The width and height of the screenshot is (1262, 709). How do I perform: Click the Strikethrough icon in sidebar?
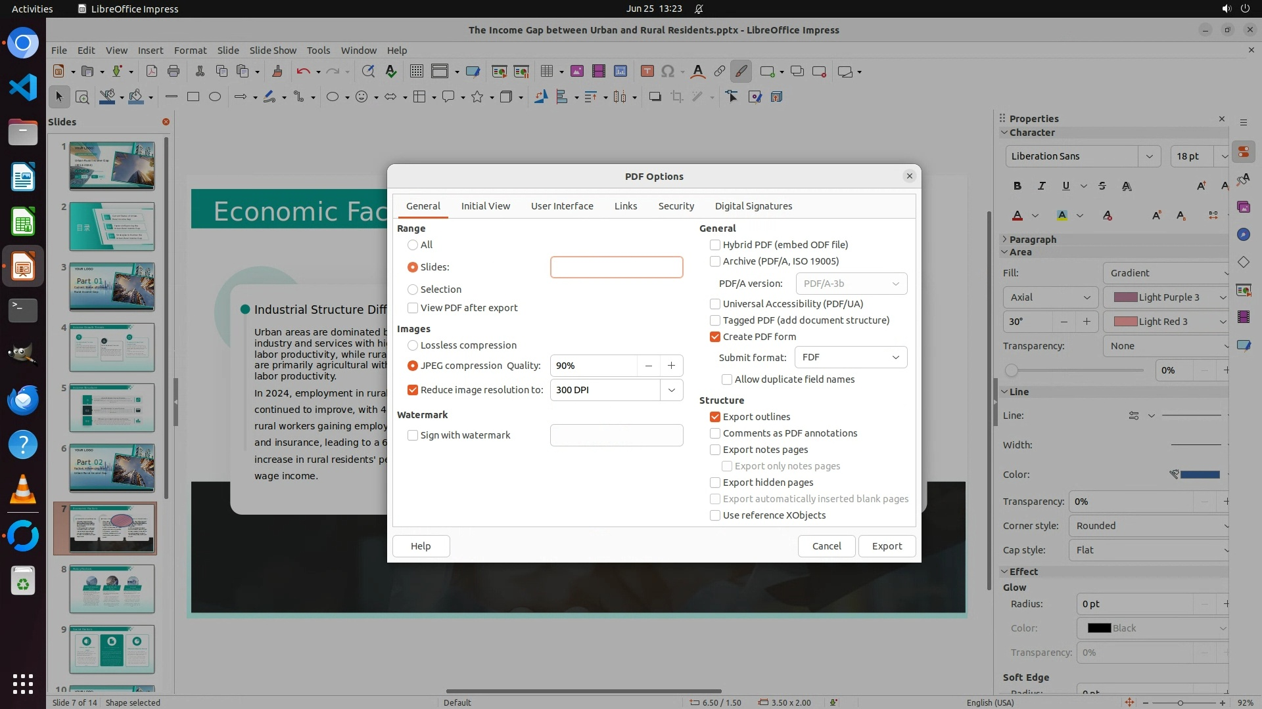click(x=1102, y=186)
